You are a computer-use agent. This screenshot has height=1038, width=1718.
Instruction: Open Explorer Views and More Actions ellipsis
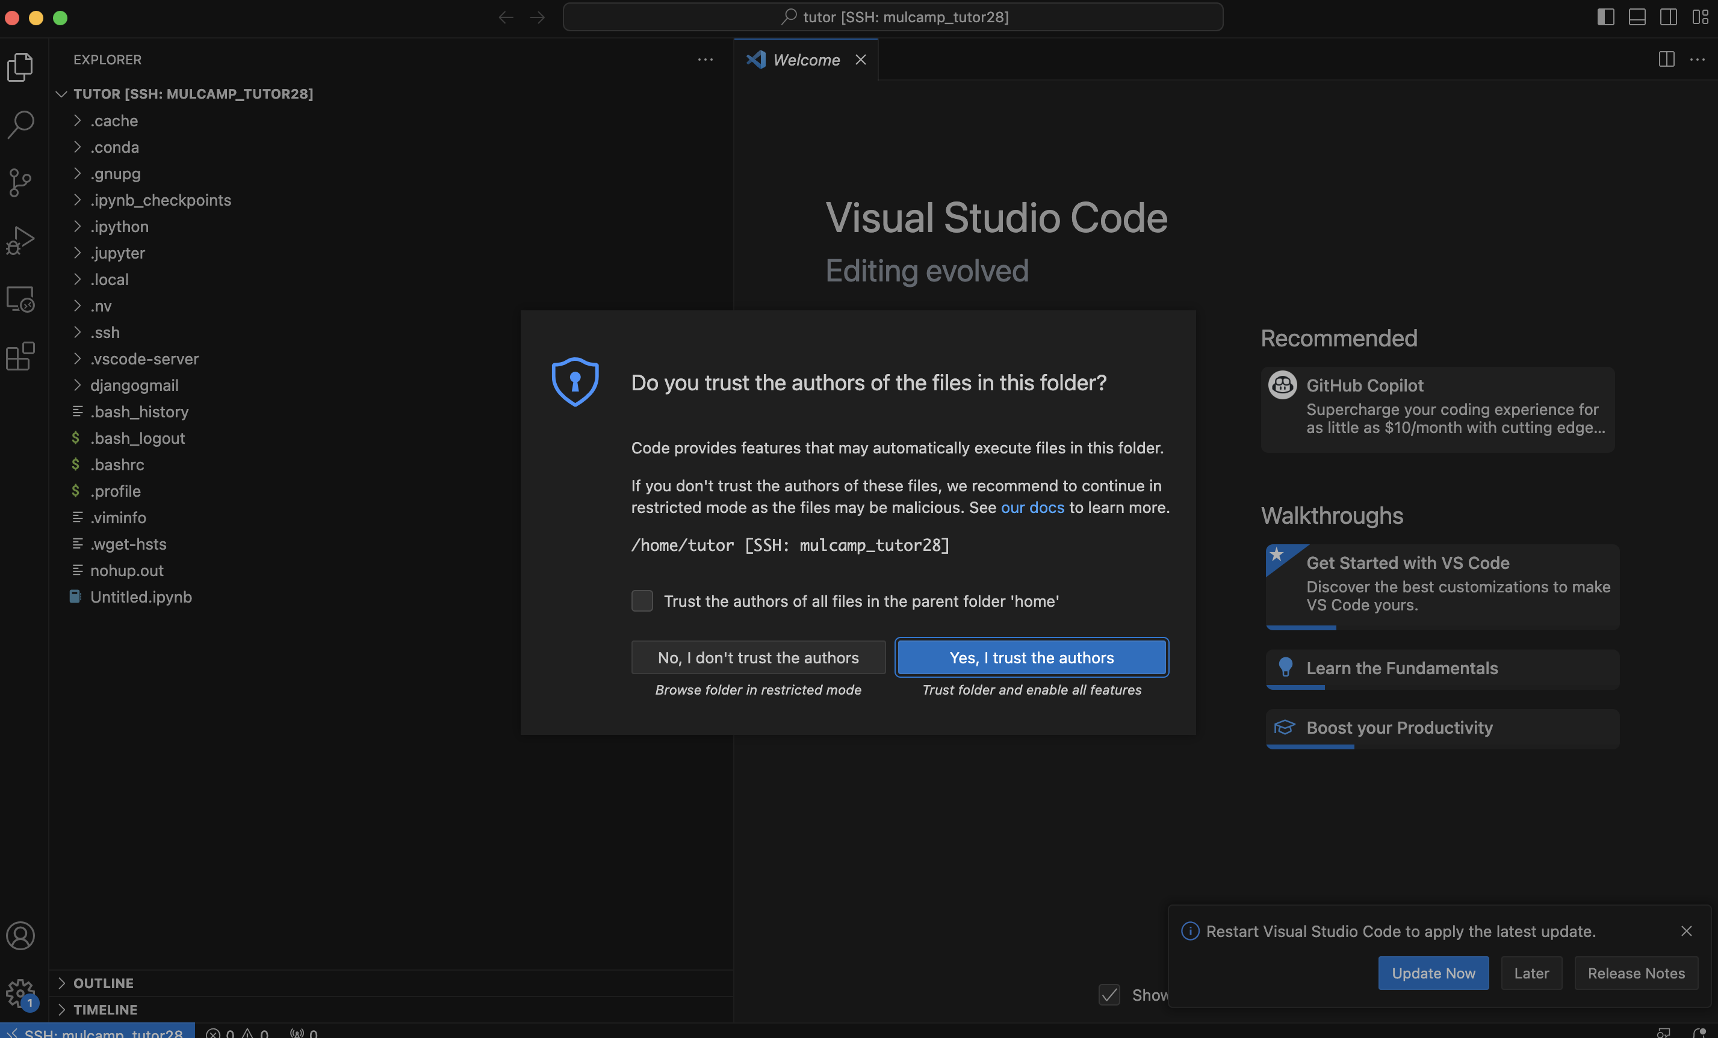(705, 59)
